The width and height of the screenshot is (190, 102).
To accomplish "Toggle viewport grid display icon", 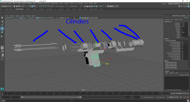I will [x=21, y=18].
